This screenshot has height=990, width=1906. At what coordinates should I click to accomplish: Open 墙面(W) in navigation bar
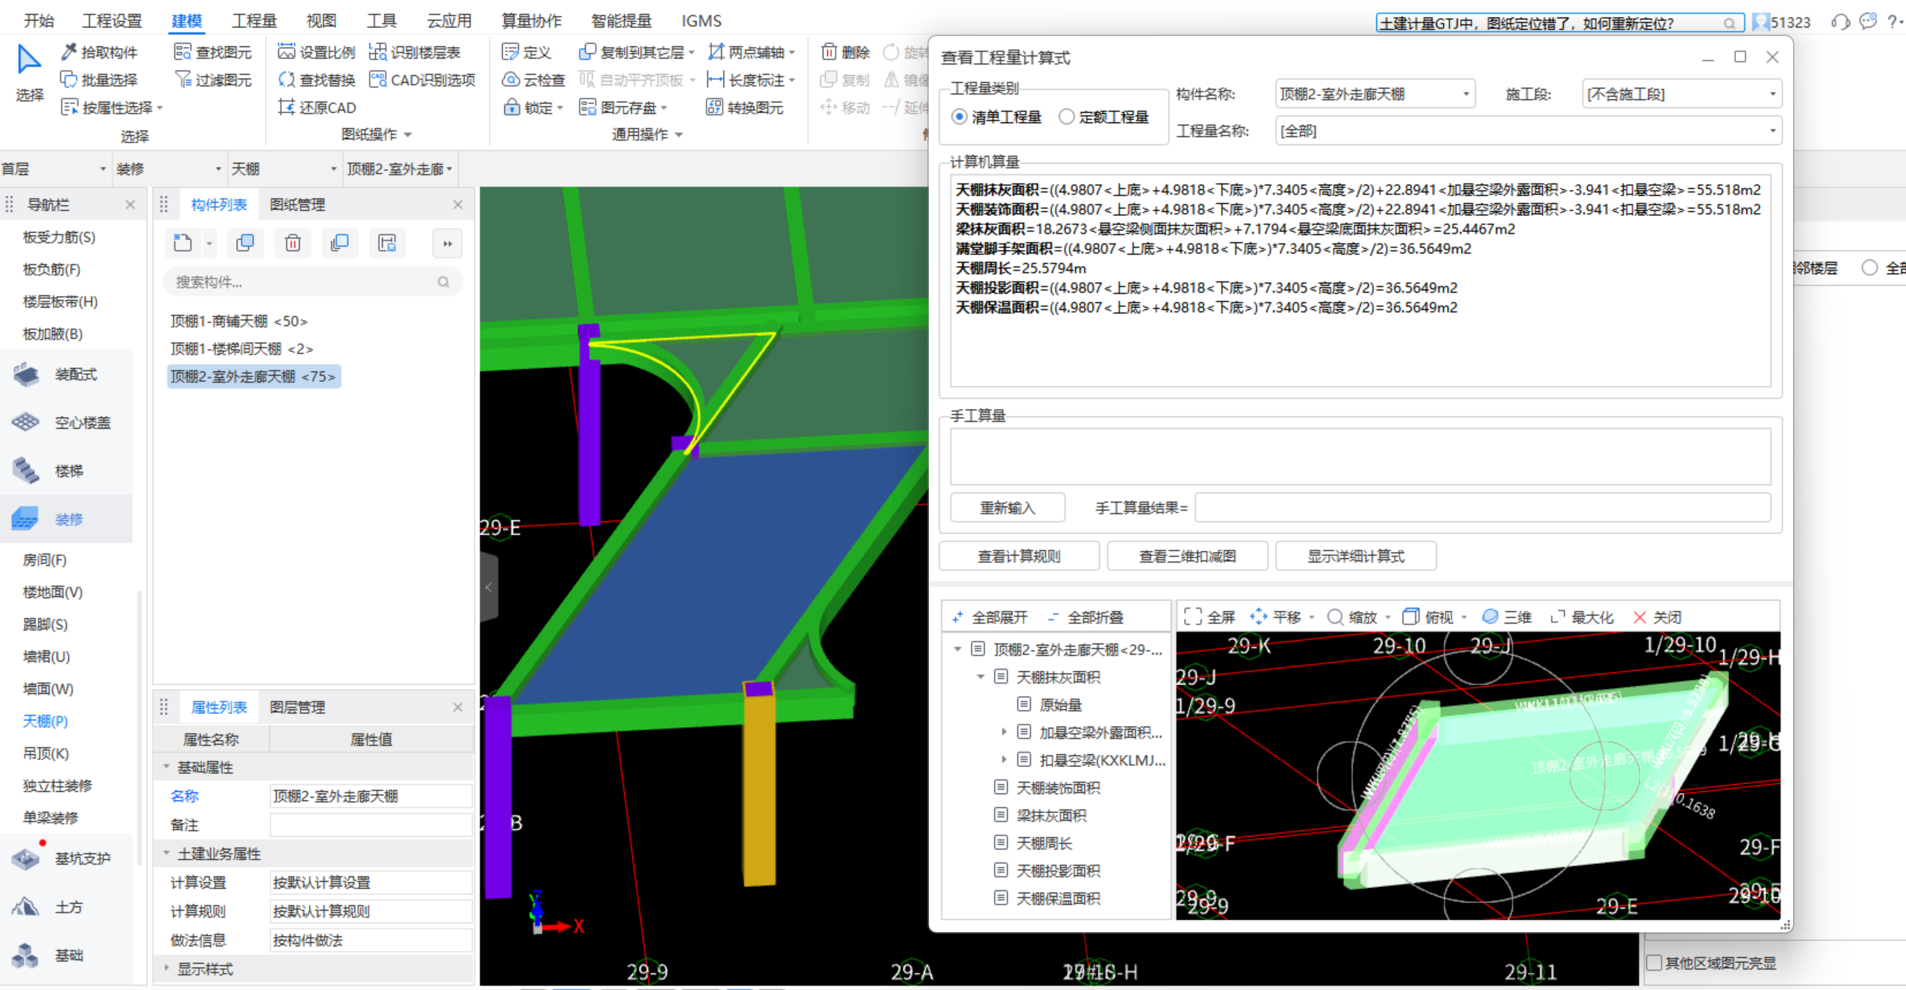[48, 688]
